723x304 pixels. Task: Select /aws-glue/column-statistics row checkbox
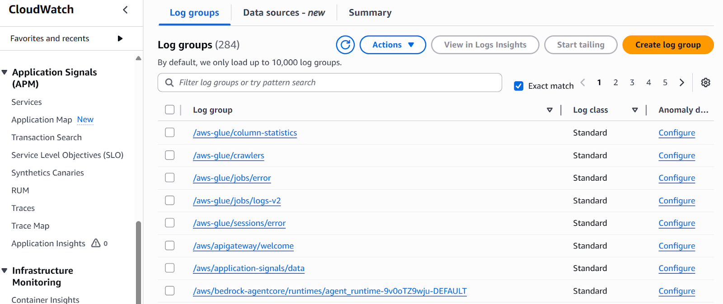pyautogui.click(x=170, y=132)
